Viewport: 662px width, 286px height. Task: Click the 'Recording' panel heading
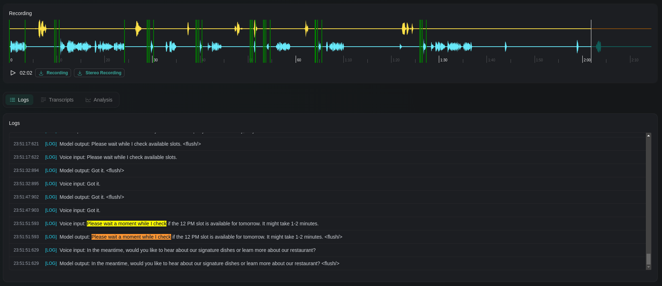20,13
